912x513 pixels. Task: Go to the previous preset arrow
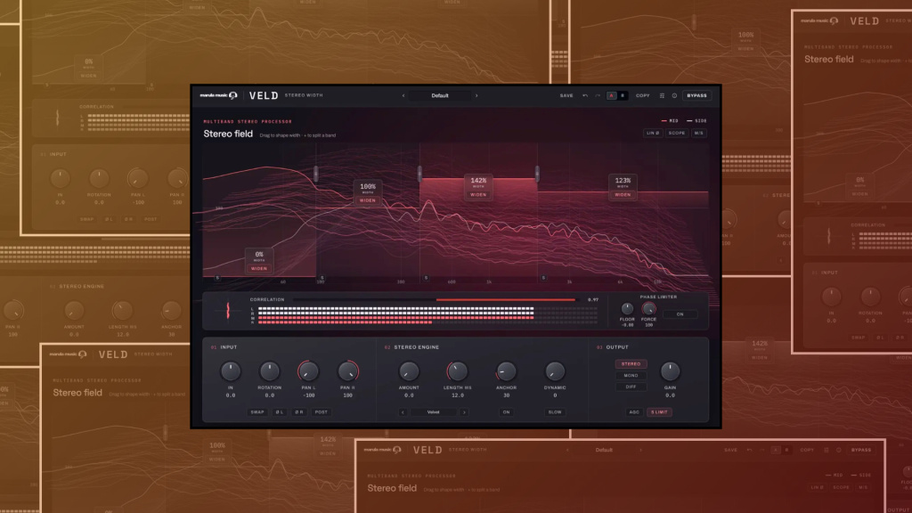[403, 96]
